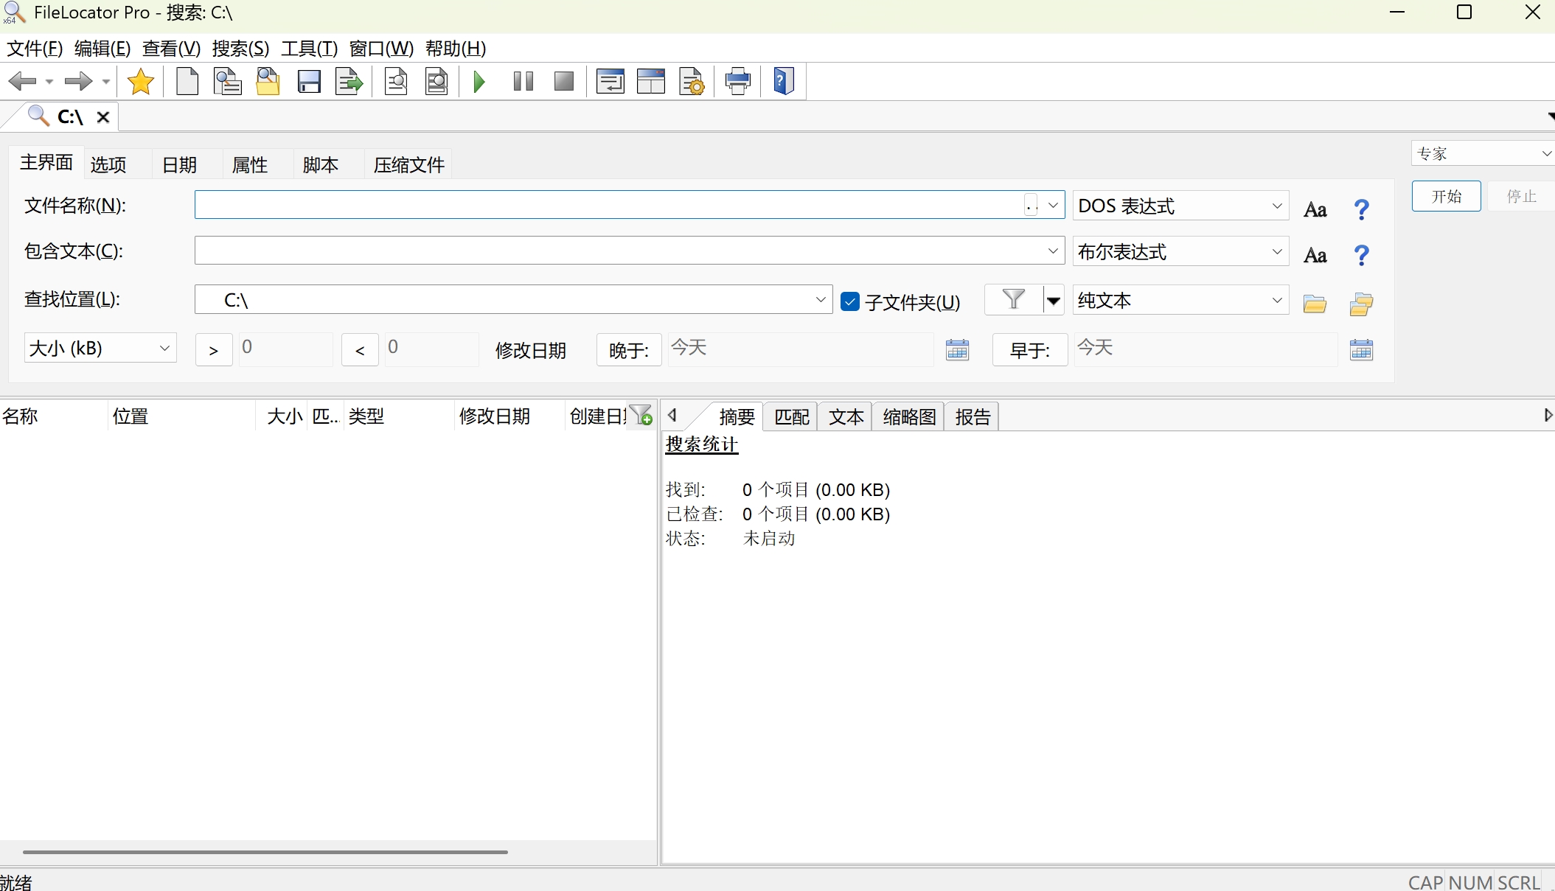
Task: Open the tab list dropdown arrow at right
Action: pyautogui.click(x=1551, y=116)
